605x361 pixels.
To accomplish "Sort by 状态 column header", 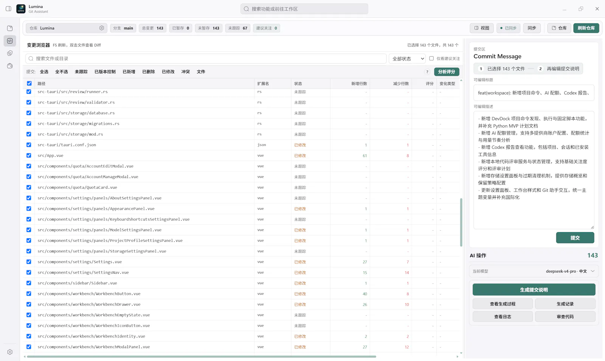I will (x=298, y=84).
